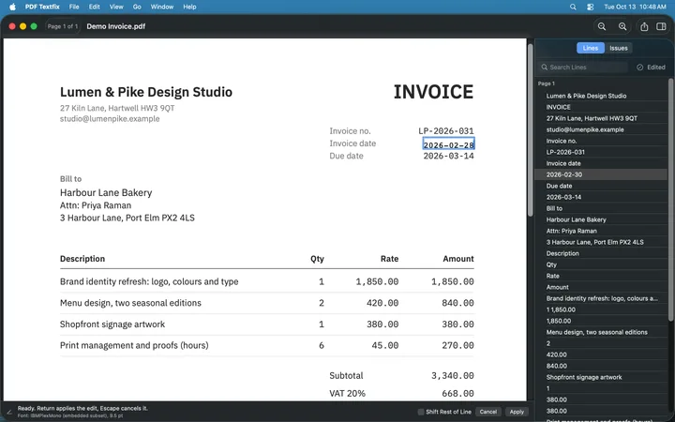This screenshot has width=675, height=422.
Task: Open Control Center in menu bar
Action: [591, 7]
